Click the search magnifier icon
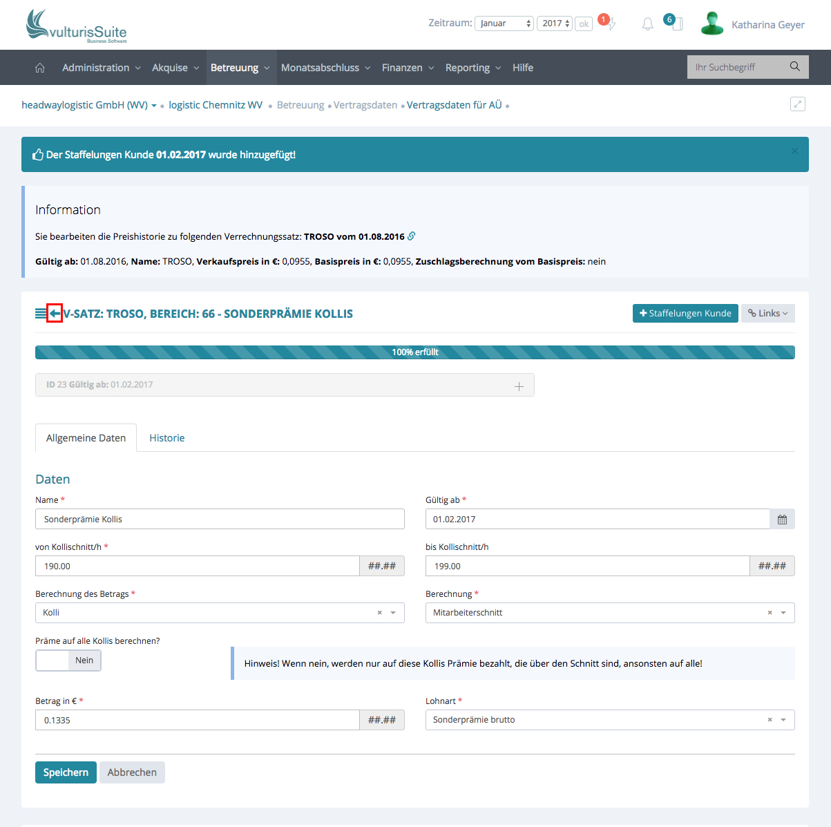The width and height of the screenshot is (831, 827). 795,67
